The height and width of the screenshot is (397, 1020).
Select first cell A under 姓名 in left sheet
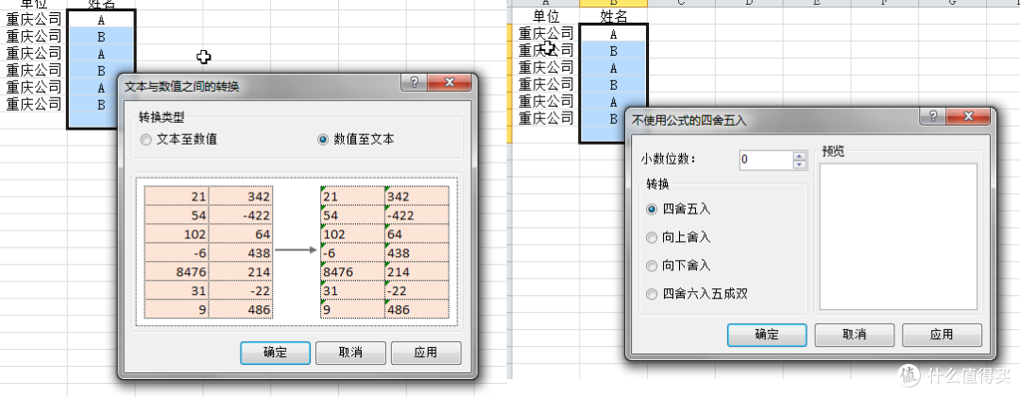[101, 20]
